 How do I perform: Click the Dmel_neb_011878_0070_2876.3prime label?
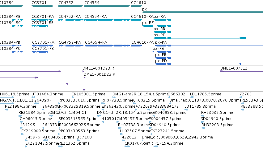coord(205,100)
